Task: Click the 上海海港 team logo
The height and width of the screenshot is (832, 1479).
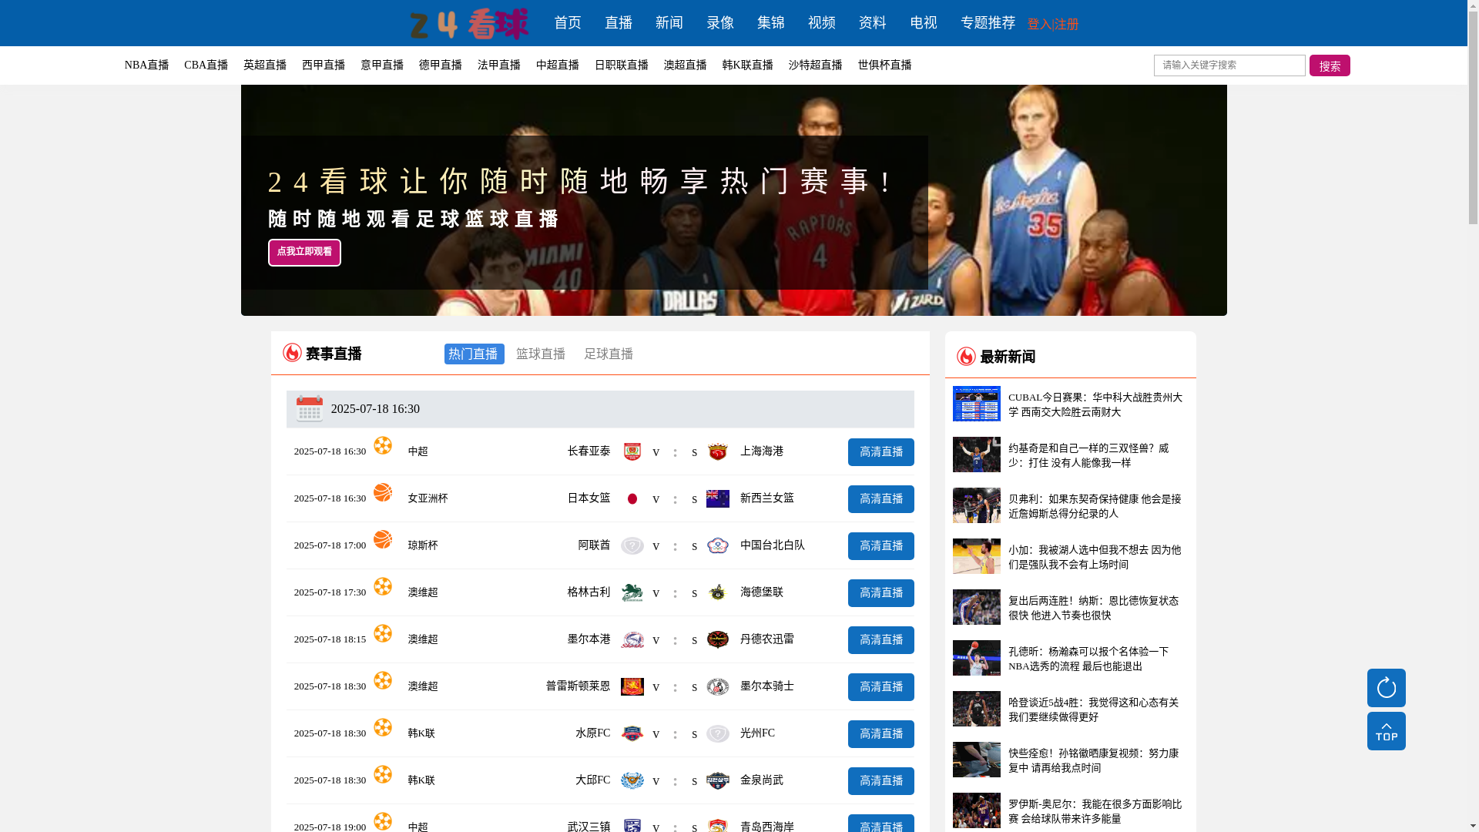Action: coord(718,451)
